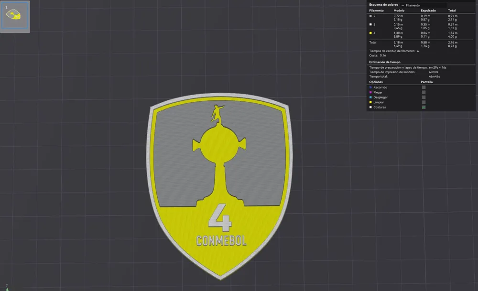Click Tiempos de cambio de filamento line
478x291 pixels.
click(x=394, y=51)
